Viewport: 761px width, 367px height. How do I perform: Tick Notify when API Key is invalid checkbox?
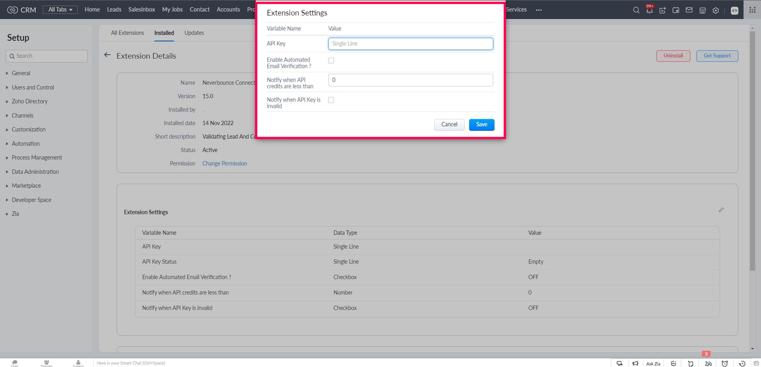(x=331, y=100)
